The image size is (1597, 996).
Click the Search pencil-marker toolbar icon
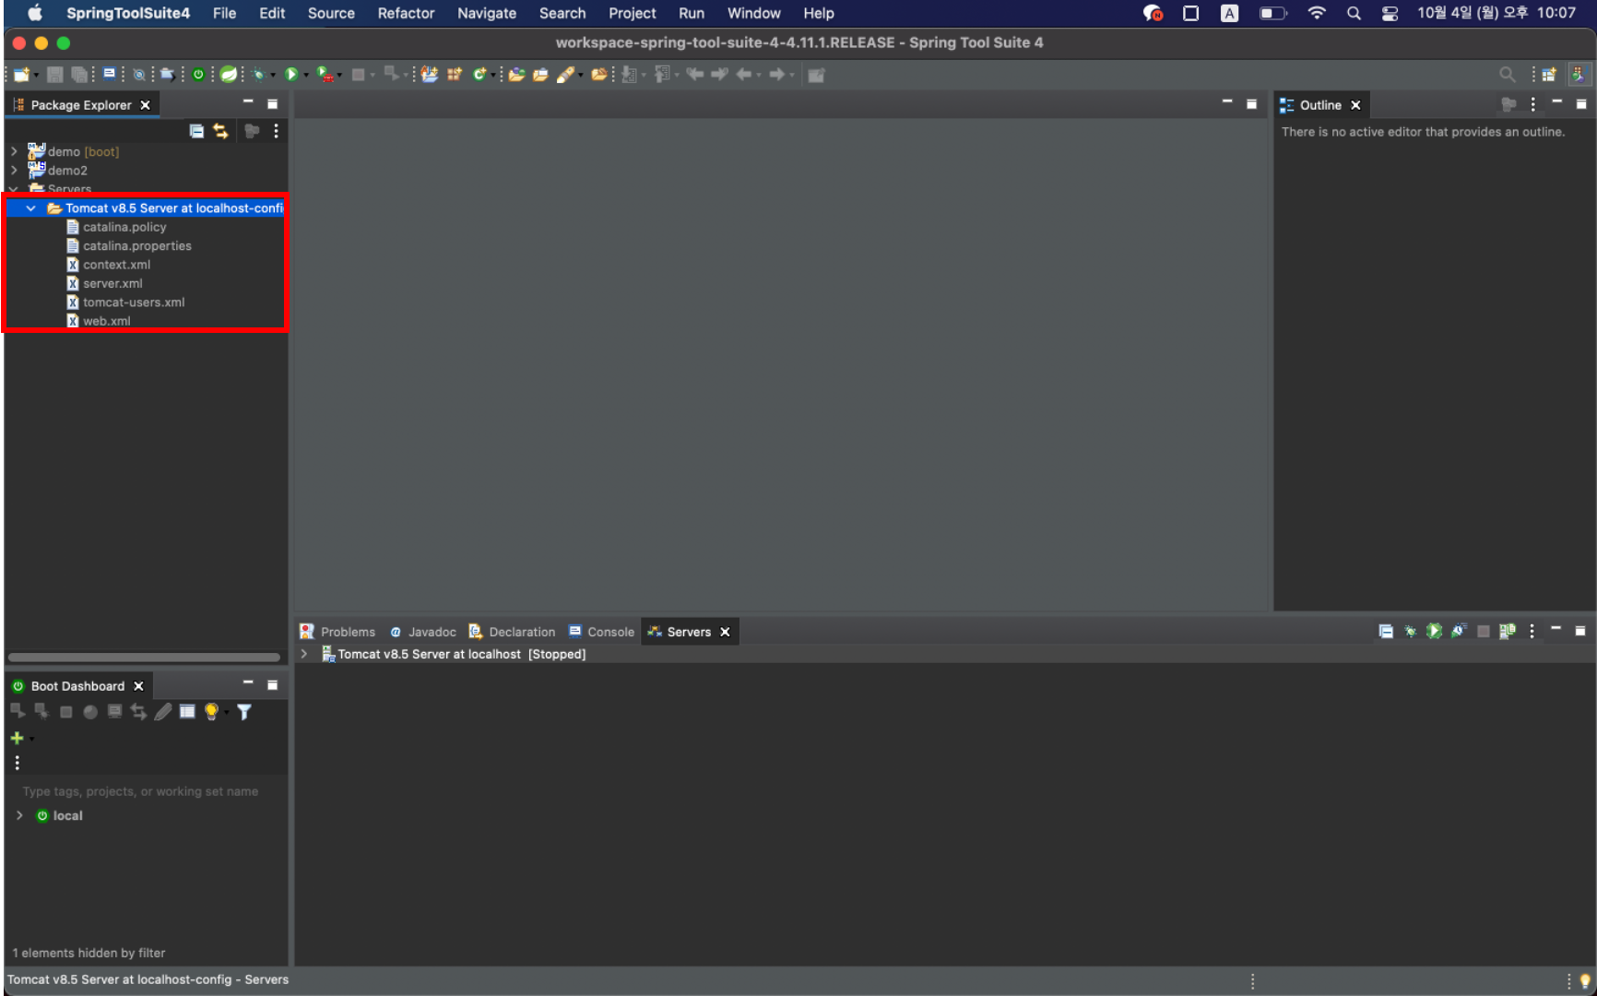click(x=565, y=75)
